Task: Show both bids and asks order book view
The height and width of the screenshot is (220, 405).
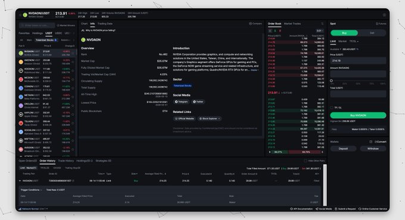Action: tap(270, 31)
